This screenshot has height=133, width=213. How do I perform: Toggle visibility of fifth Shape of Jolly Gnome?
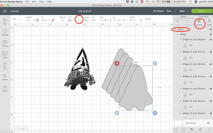(211, 89)
